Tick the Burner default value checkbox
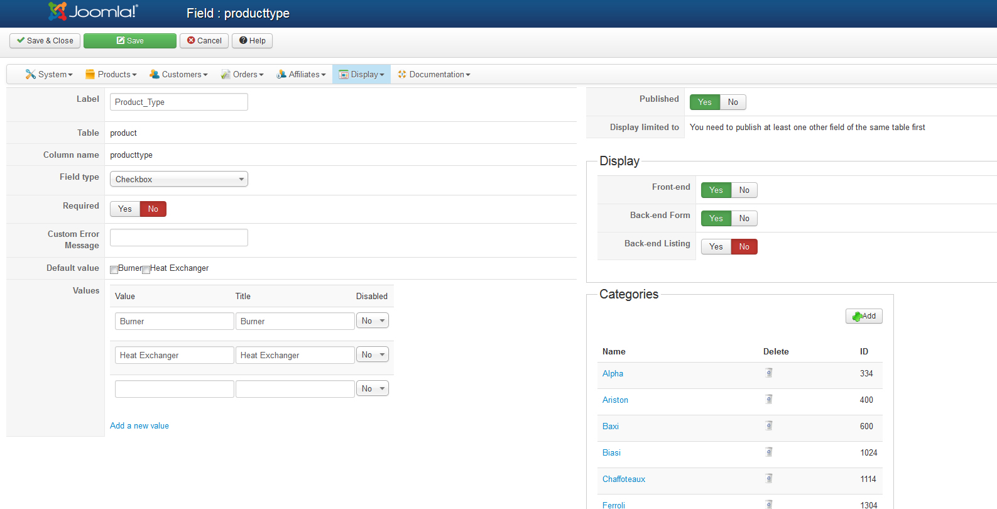Image resolution: width=997 pixels, height=509 pixels. pyautogui.click(x=114, y=270)
